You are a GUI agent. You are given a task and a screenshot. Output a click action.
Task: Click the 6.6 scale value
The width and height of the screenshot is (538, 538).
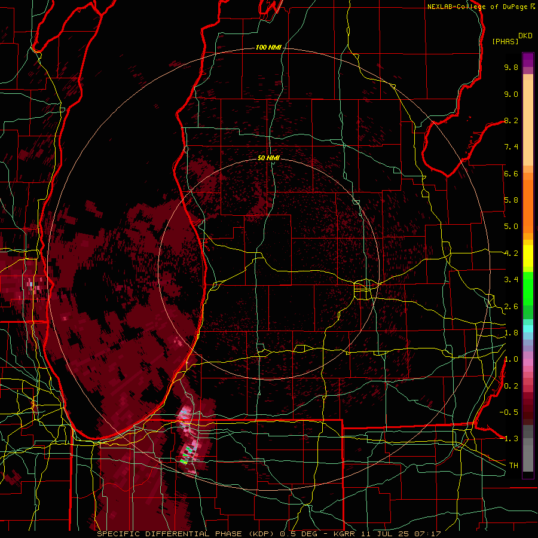511,173
